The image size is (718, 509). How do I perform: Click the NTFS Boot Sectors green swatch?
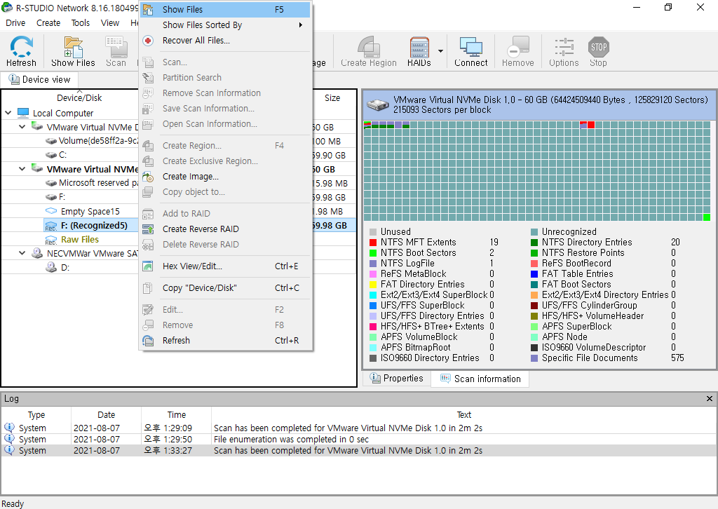point(373,252)
